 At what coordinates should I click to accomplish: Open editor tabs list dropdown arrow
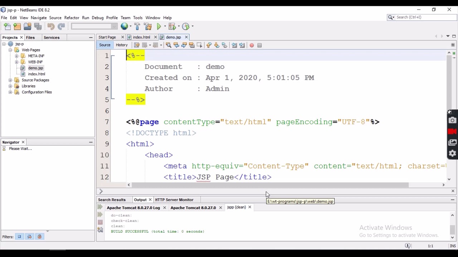pyautogui.click(x=448, y=36)
